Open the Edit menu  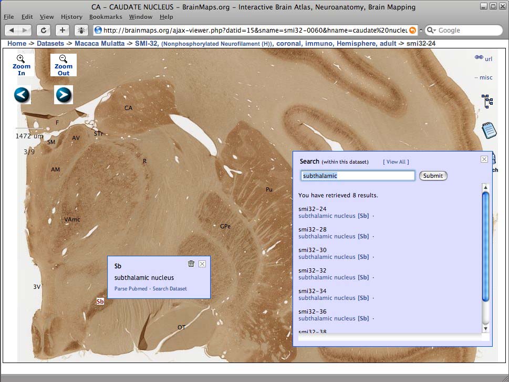[27, 17]
